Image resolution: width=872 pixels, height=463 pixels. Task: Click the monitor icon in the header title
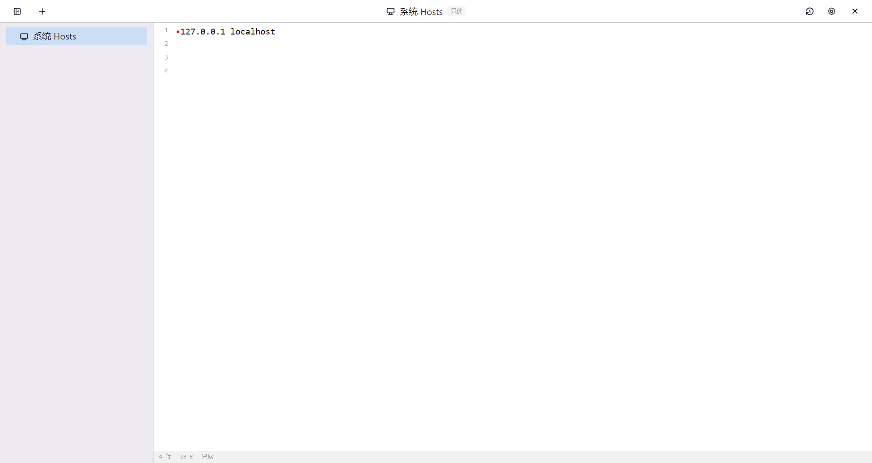coord(391,11)
